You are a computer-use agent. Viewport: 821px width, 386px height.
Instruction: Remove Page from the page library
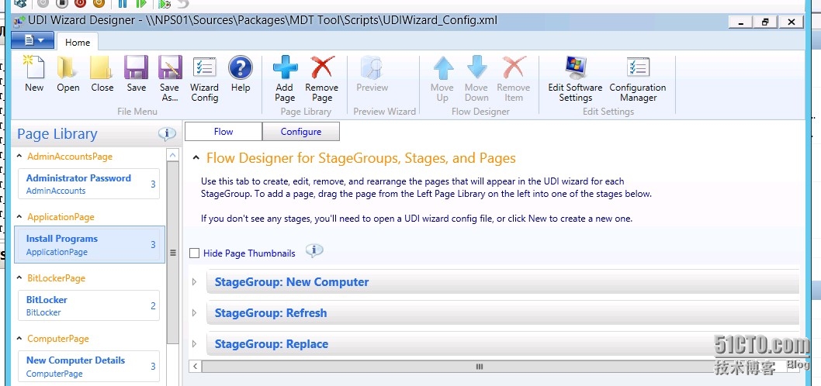(322, 78)
